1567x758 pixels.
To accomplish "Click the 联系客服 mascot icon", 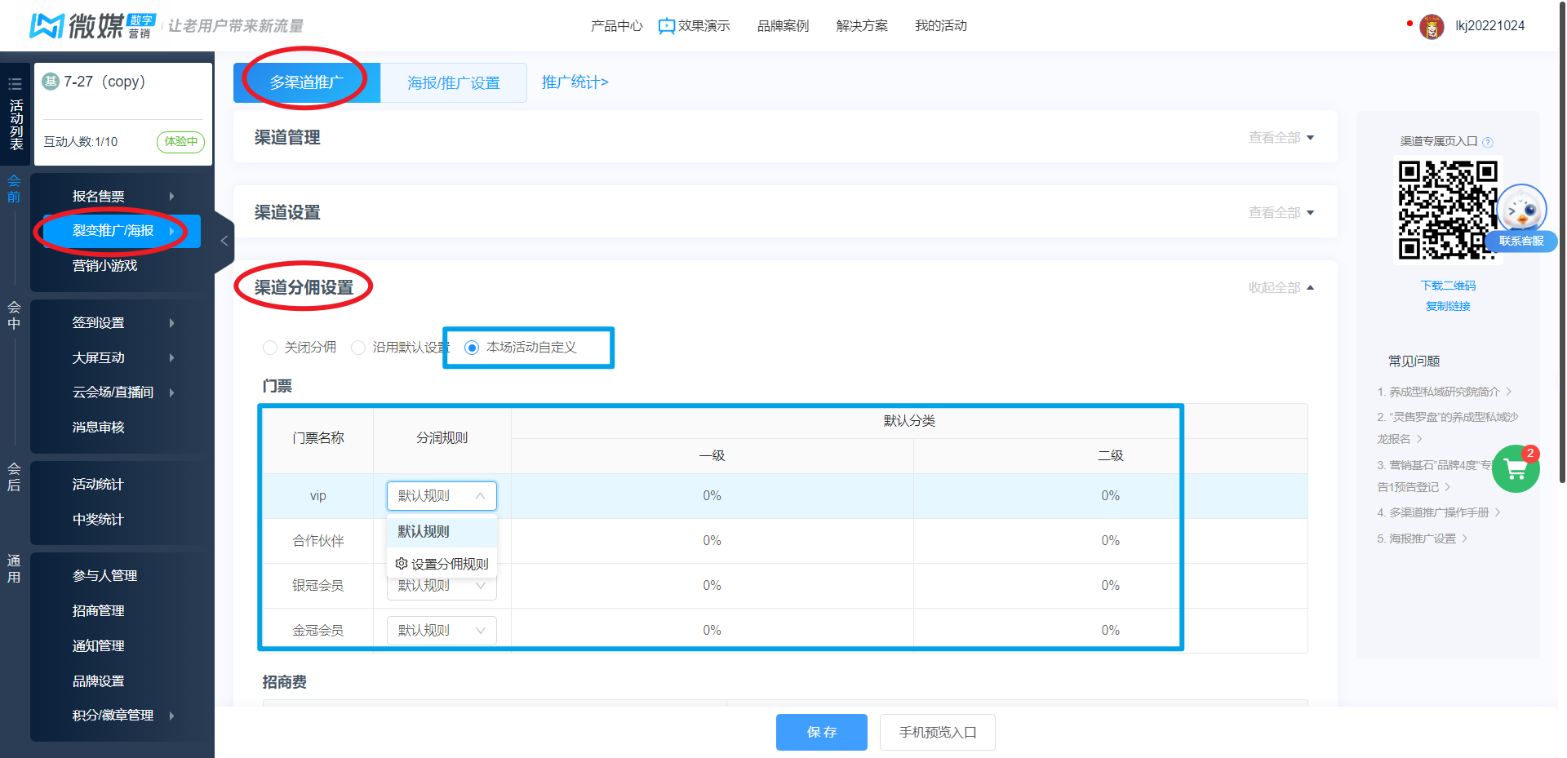I will pos(1521,209).
